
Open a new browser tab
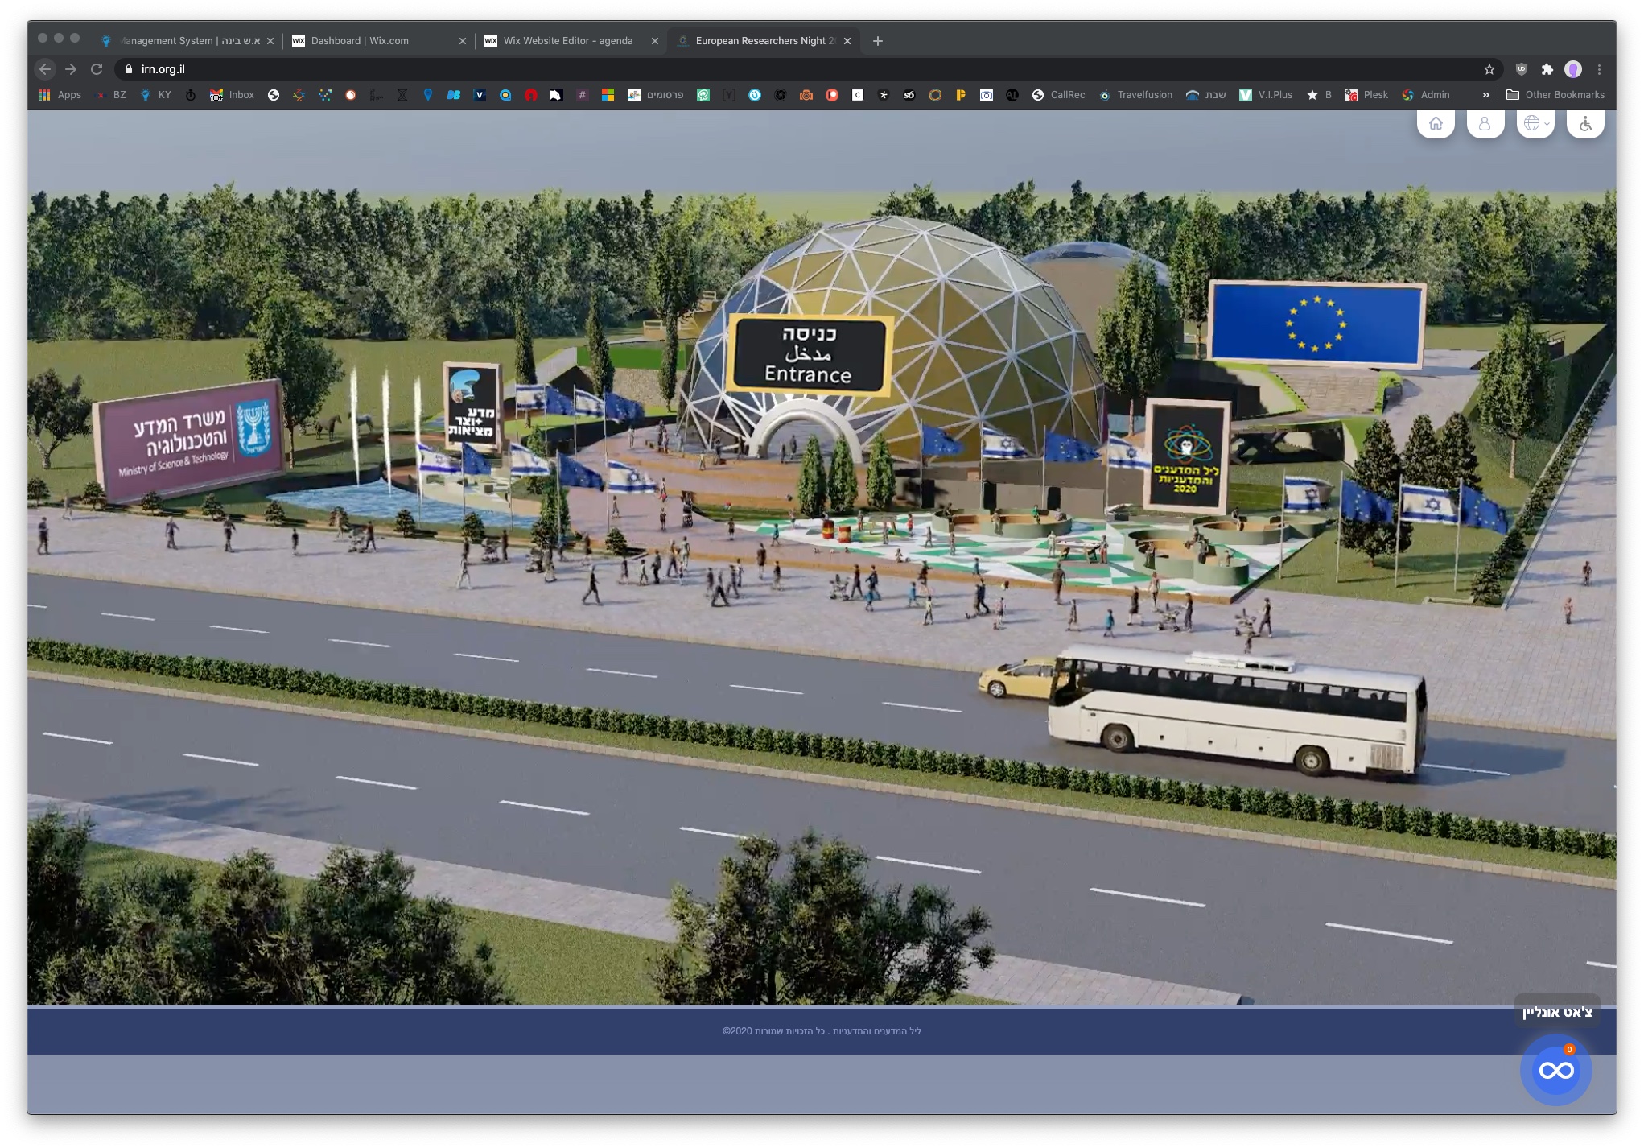[878, 41]
